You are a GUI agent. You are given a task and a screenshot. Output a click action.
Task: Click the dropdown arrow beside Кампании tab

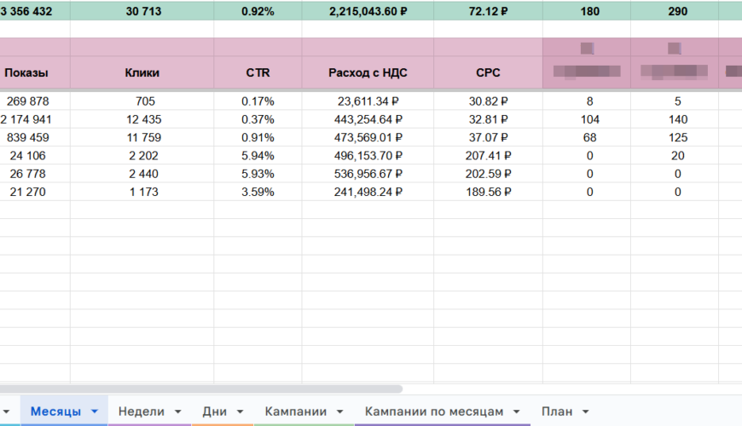(339, 412)
